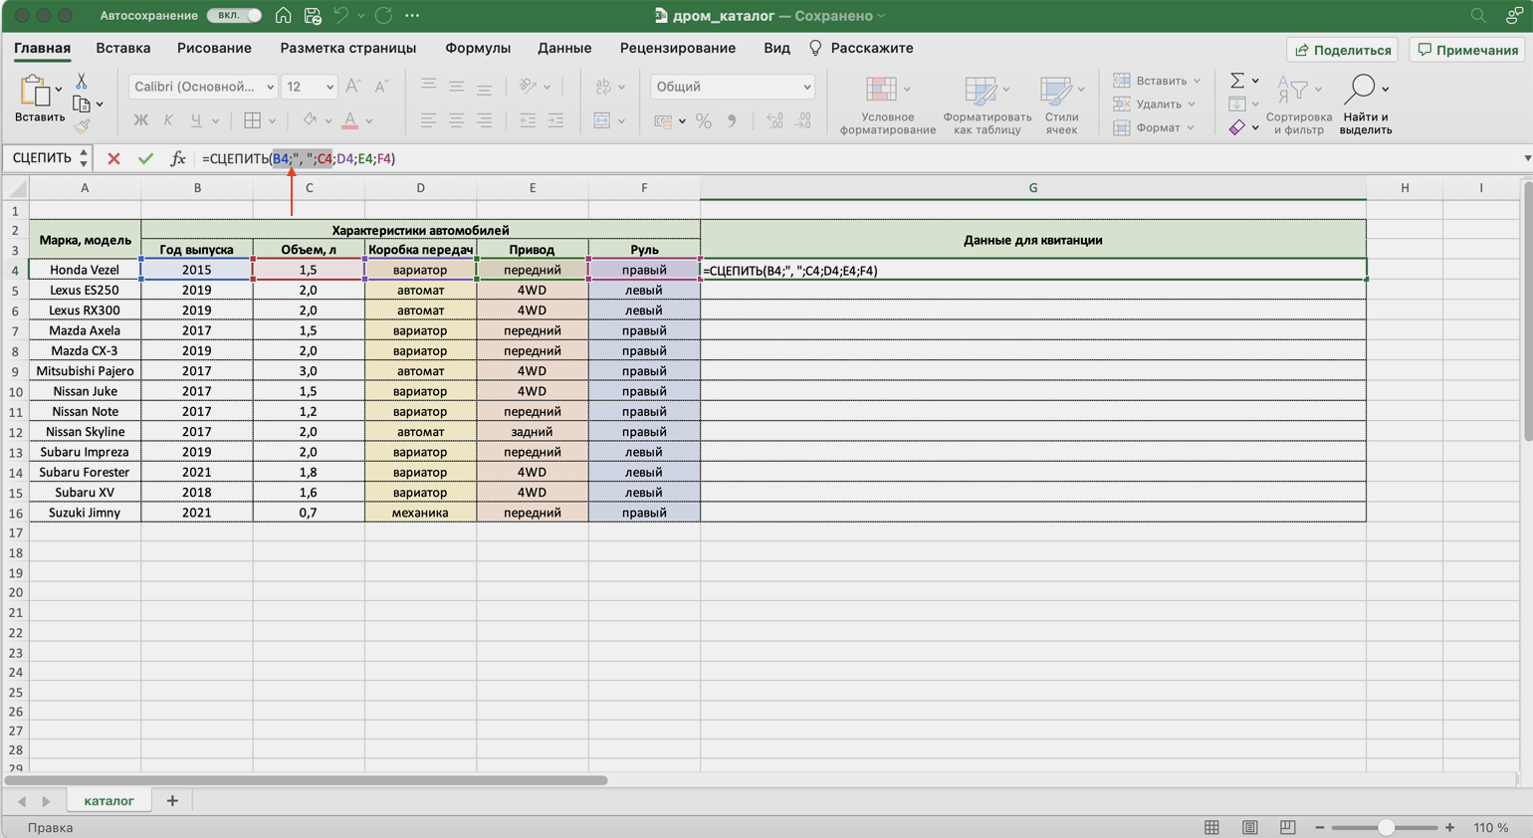Viewport: 1533px width, 838px height.
Task: Click the Cut scissors icon
Action: tap(82, 81)
